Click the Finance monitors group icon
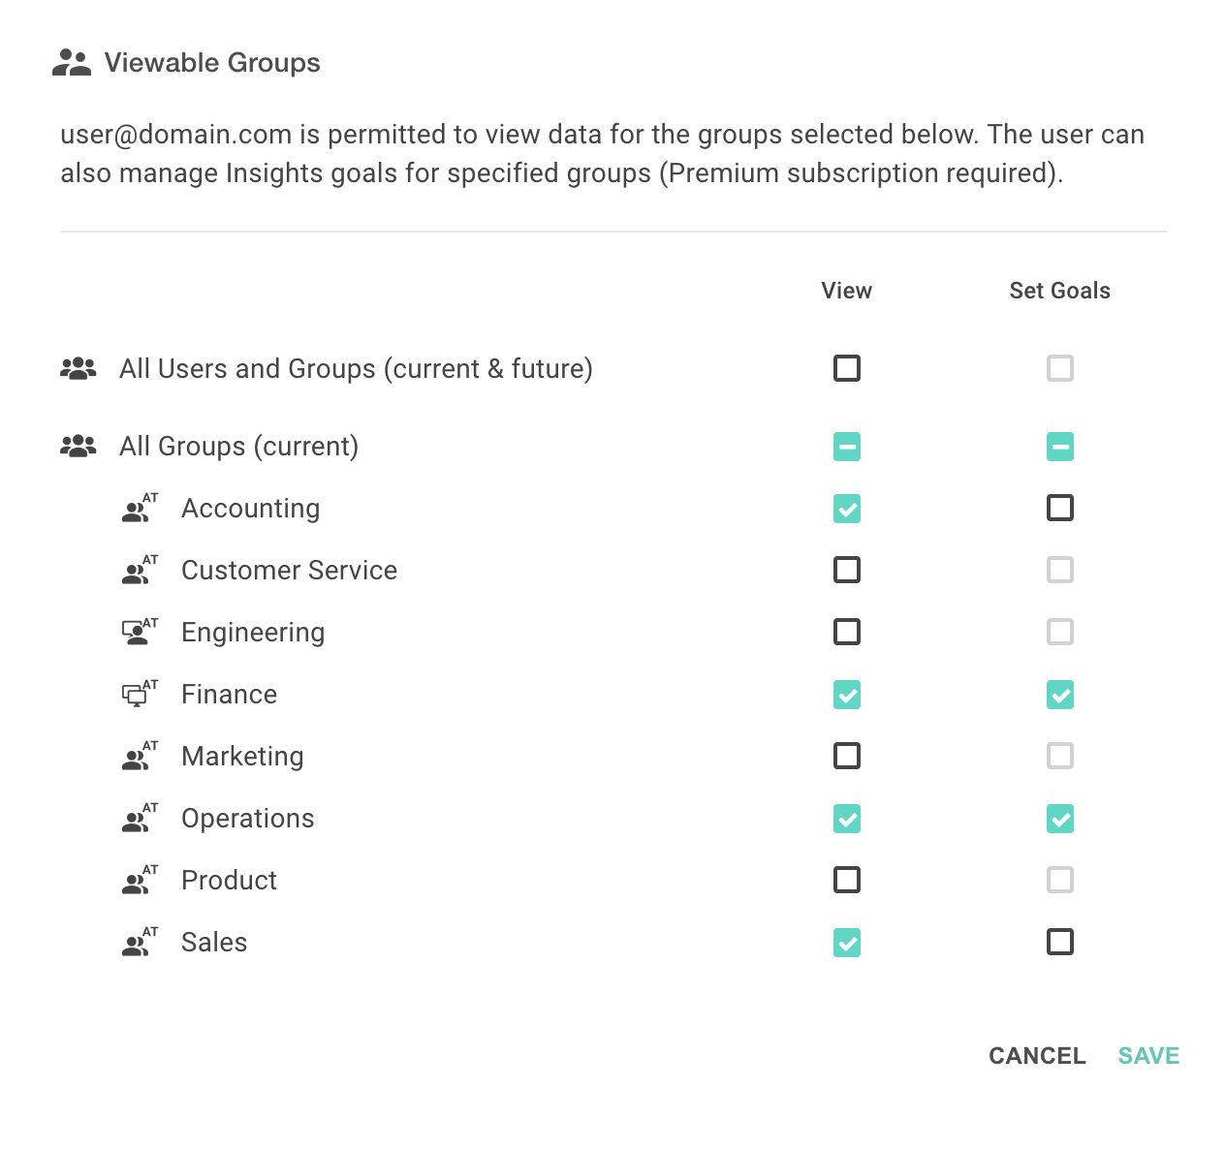The width and height of the screenshot is (1225, 1149). click(140, 694)
